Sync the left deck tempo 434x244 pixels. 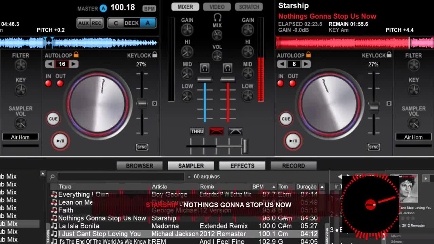click(x=142, y=147)
